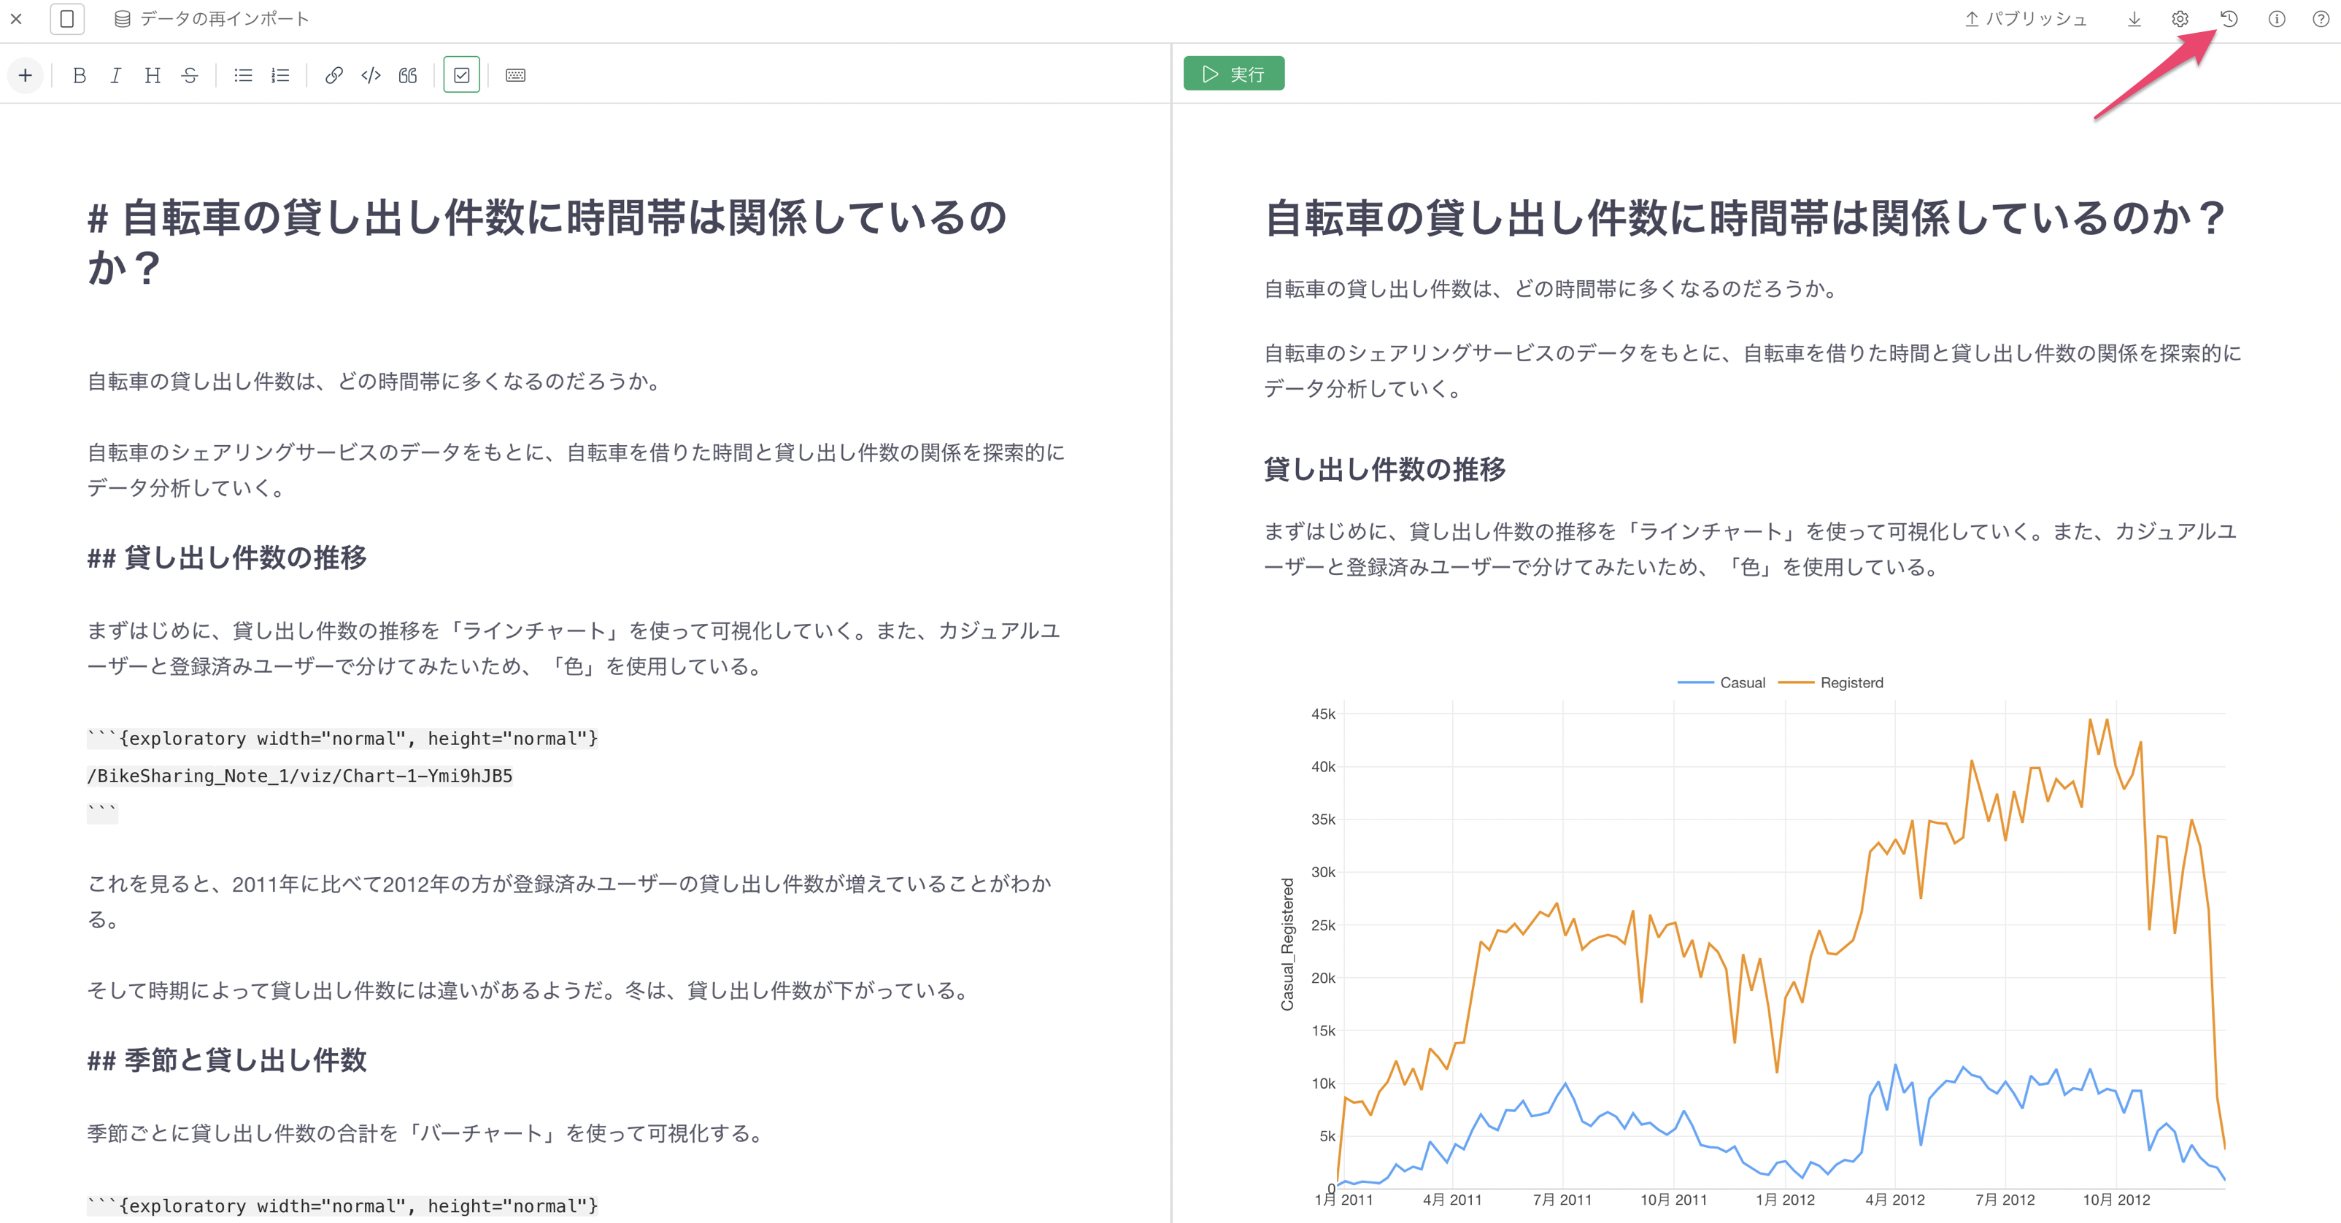2341x1223 pixels.
Task: Click the preview title 自転車の貸し出し件数に時間帯は関係しているのか？
Action: [1745, 218]
